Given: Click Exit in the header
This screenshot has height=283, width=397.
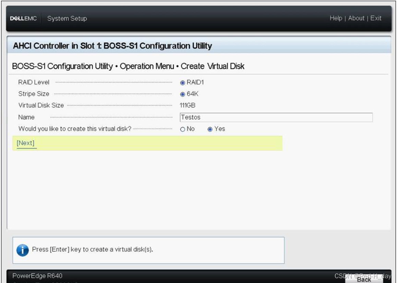Looking at the screenshot, I should coord(376,18).
